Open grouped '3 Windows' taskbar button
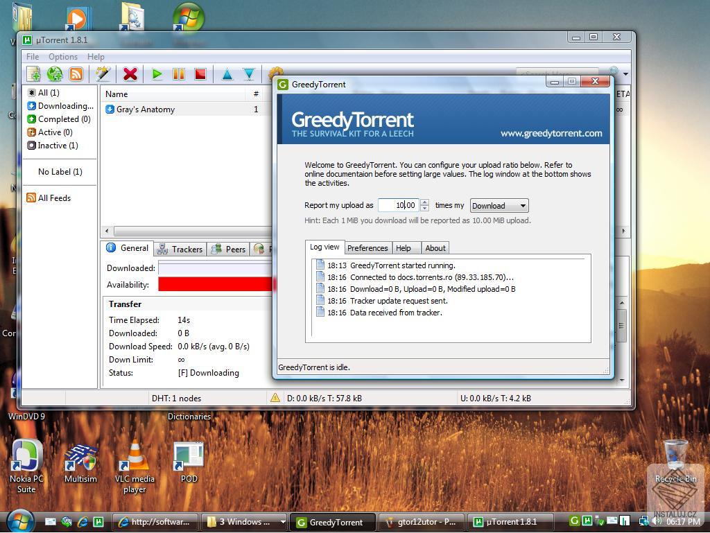710x533 pixels. coord(244,522)
